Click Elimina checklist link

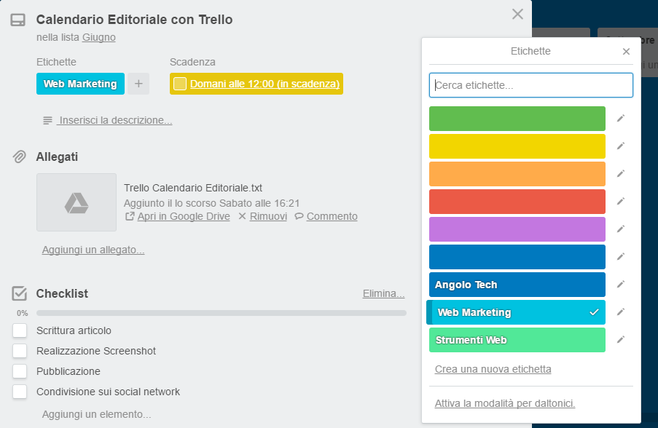pos(383,293)
